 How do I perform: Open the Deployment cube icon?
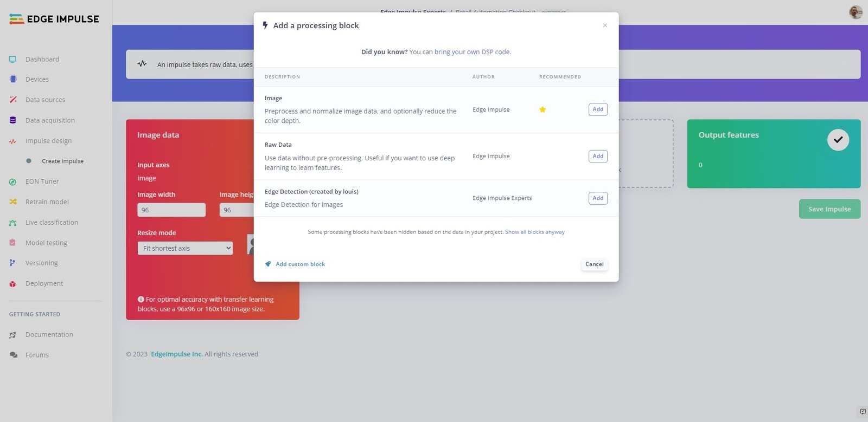pyautogui.click(x=12, y=284)
